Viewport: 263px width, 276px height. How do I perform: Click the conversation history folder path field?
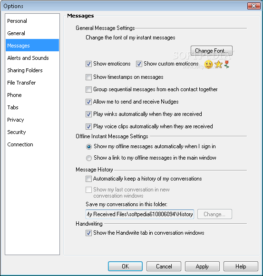pos(140,214)
